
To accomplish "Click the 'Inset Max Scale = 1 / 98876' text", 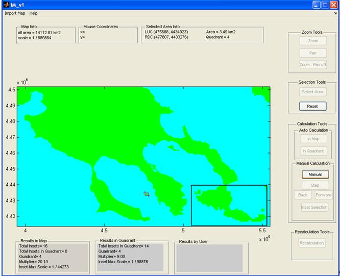I will point(123,262).
